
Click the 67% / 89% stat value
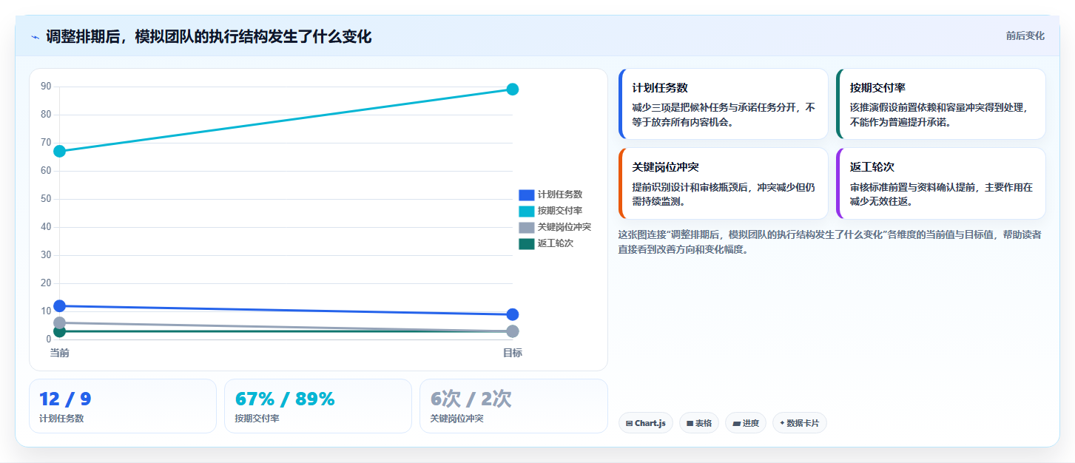pos(285,399)
